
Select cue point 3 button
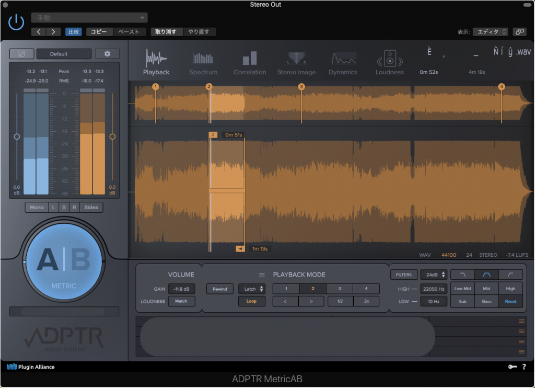pos(339,289)
